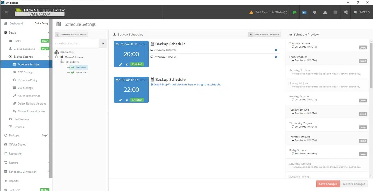Click the panel splitter grip handle
Image resolution: width=373 pixels, height=191 pixels.
108,110
